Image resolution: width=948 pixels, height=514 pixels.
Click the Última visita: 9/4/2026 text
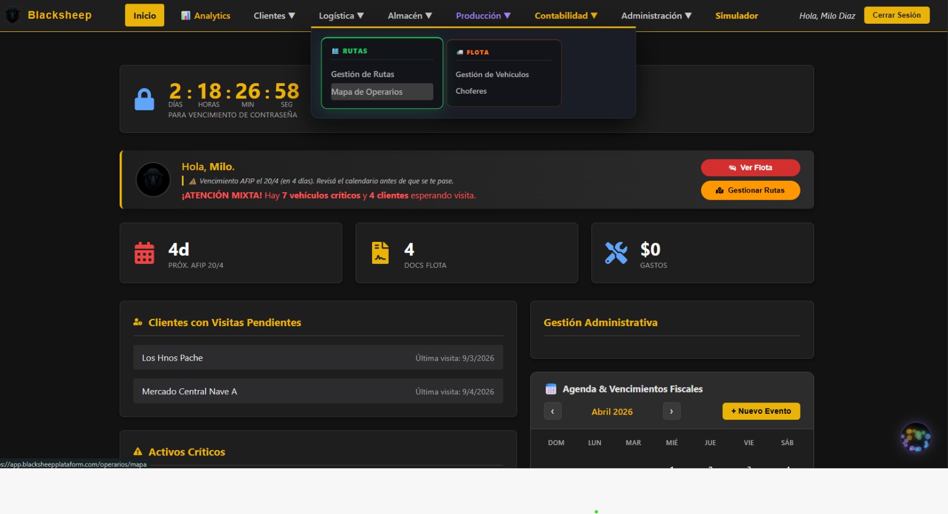pyautogui.click(x=454, y=392)
